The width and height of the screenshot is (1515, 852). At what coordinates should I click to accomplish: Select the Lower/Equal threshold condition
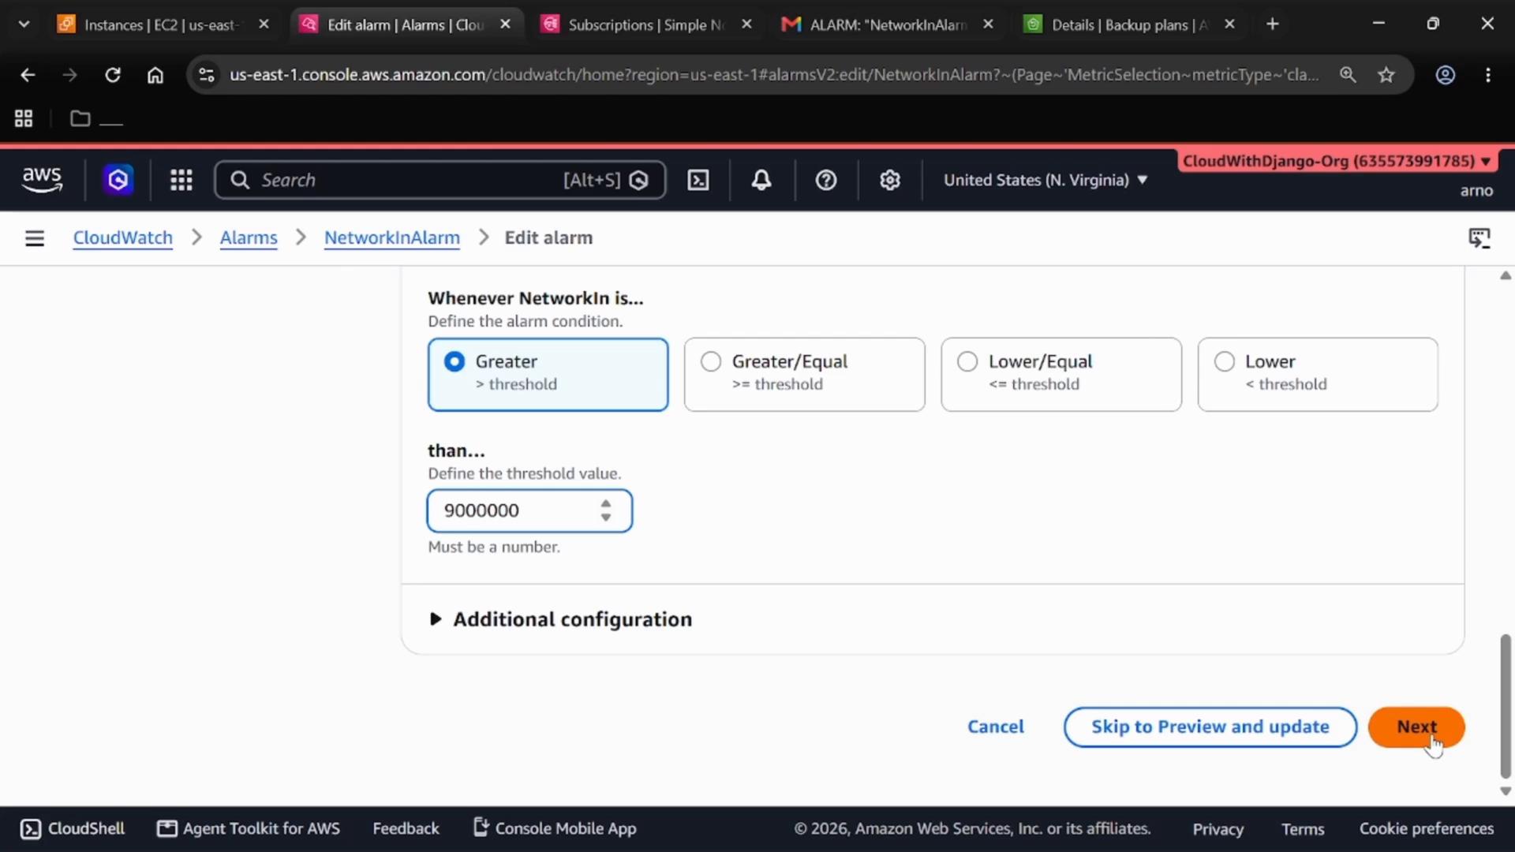(x=1060, y=374)
